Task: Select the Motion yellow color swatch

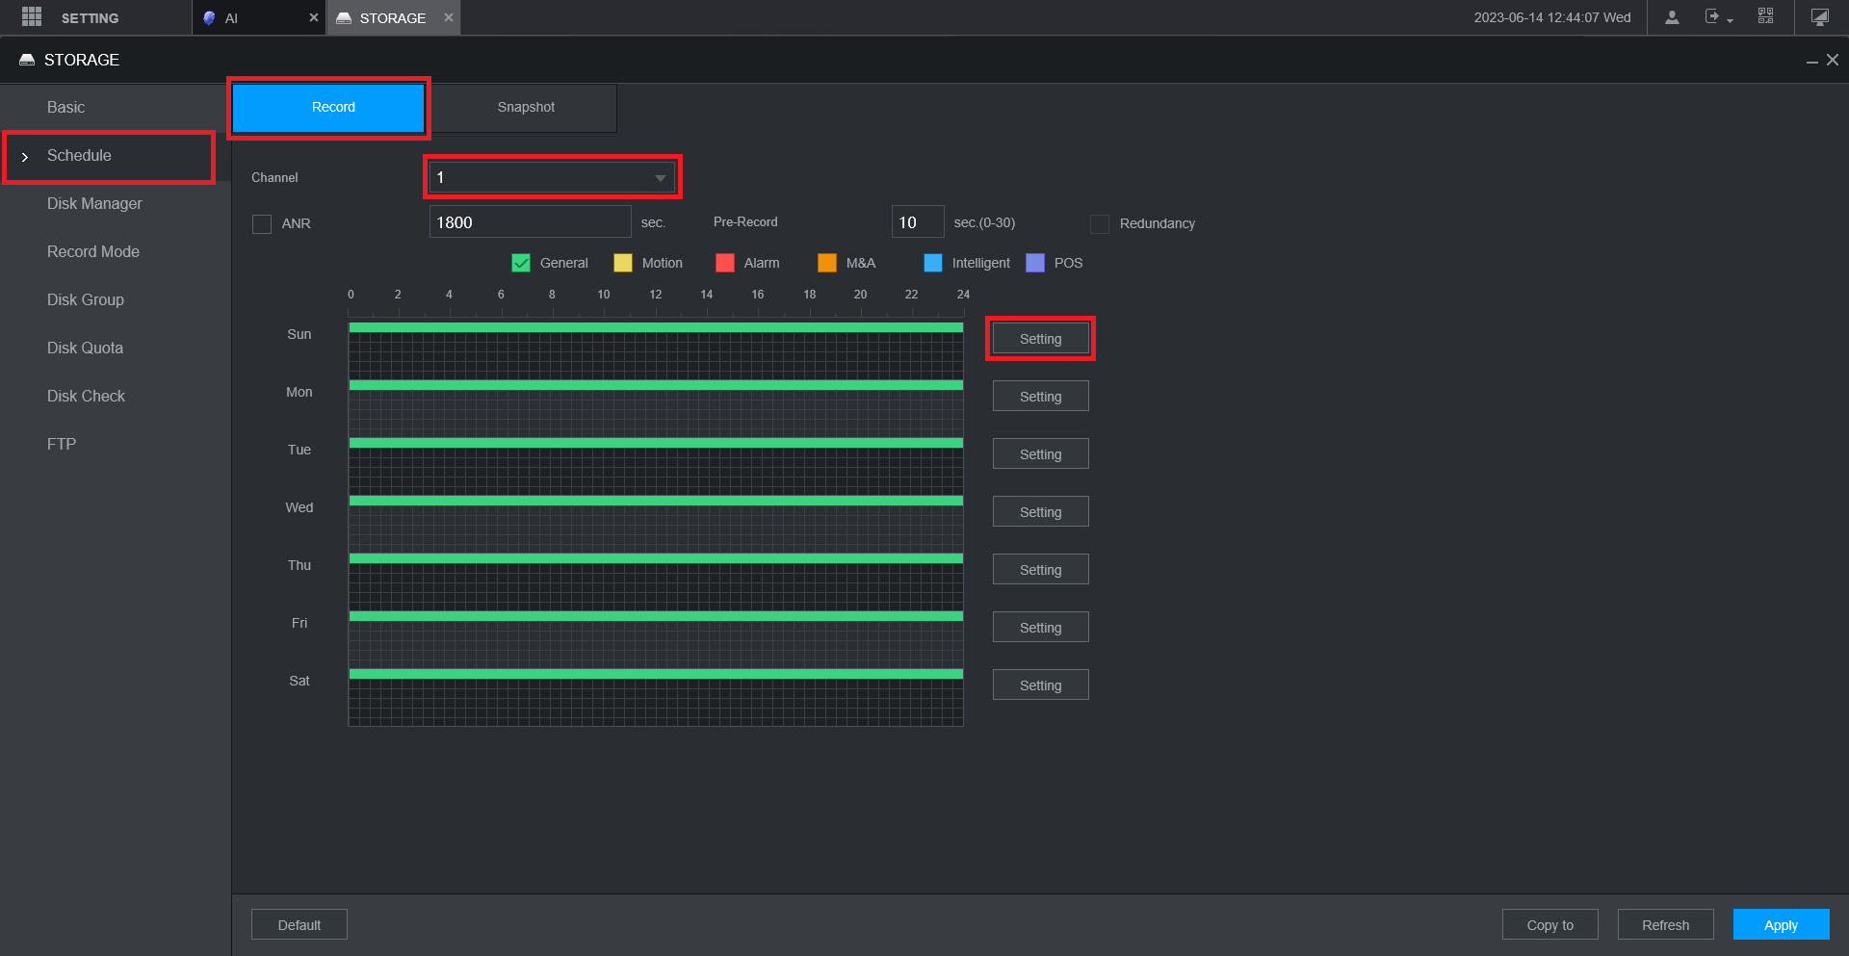Action: coord(623,263)
